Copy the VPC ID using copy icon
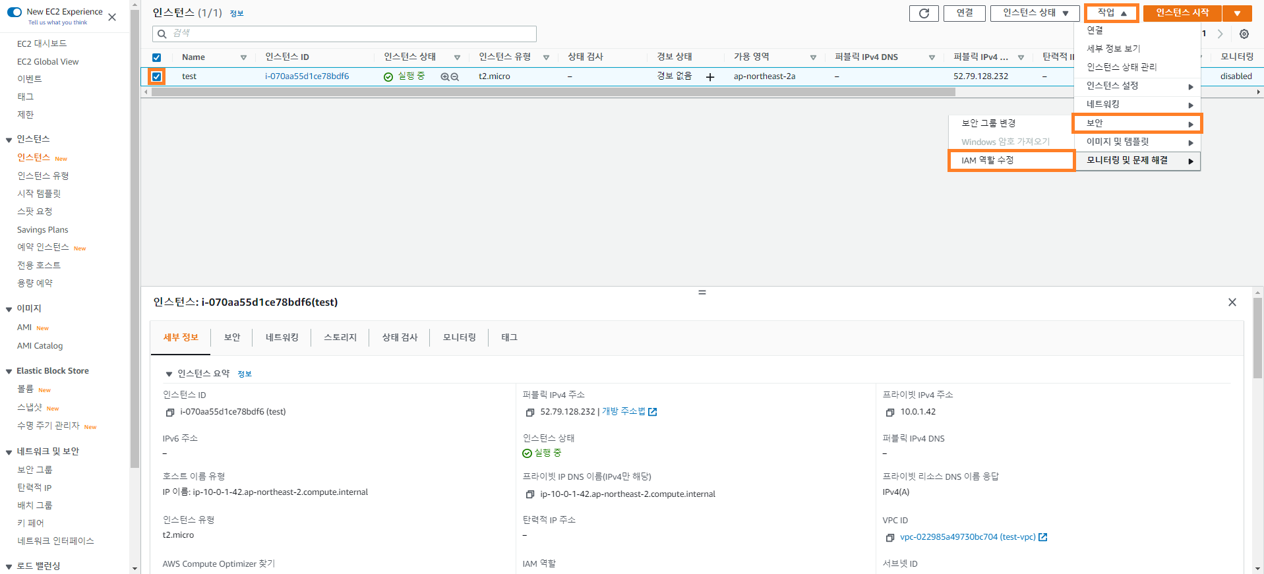Image resolution: width=1264 pixels, height=574 pixels. click(890, 538)
